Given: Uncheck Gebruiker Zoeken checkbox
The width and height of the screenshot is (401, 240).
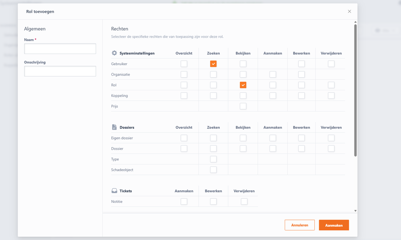Looking at the screenshot, I should coord(213,64).
